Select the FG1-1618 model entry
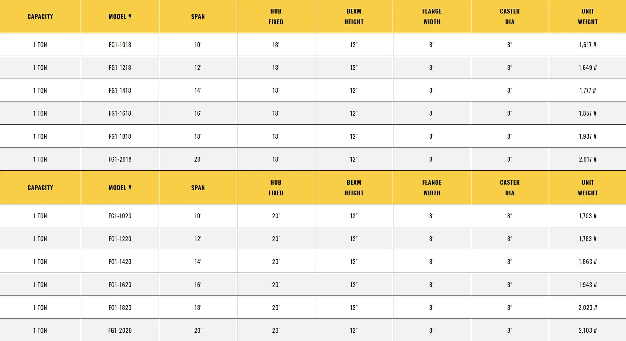 coord(120,113)
